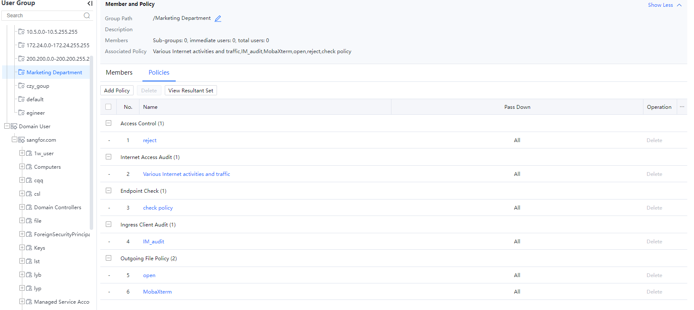Click the user group Search field
The height and width of the screenshot is (310, 694).
[42, 16]
